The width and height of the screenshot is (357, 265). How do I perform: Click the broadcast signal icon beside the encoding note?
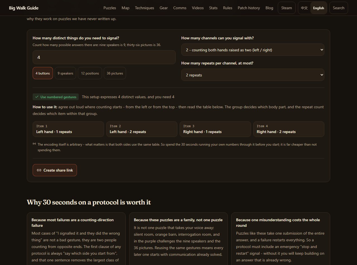[x=34, y=144]
